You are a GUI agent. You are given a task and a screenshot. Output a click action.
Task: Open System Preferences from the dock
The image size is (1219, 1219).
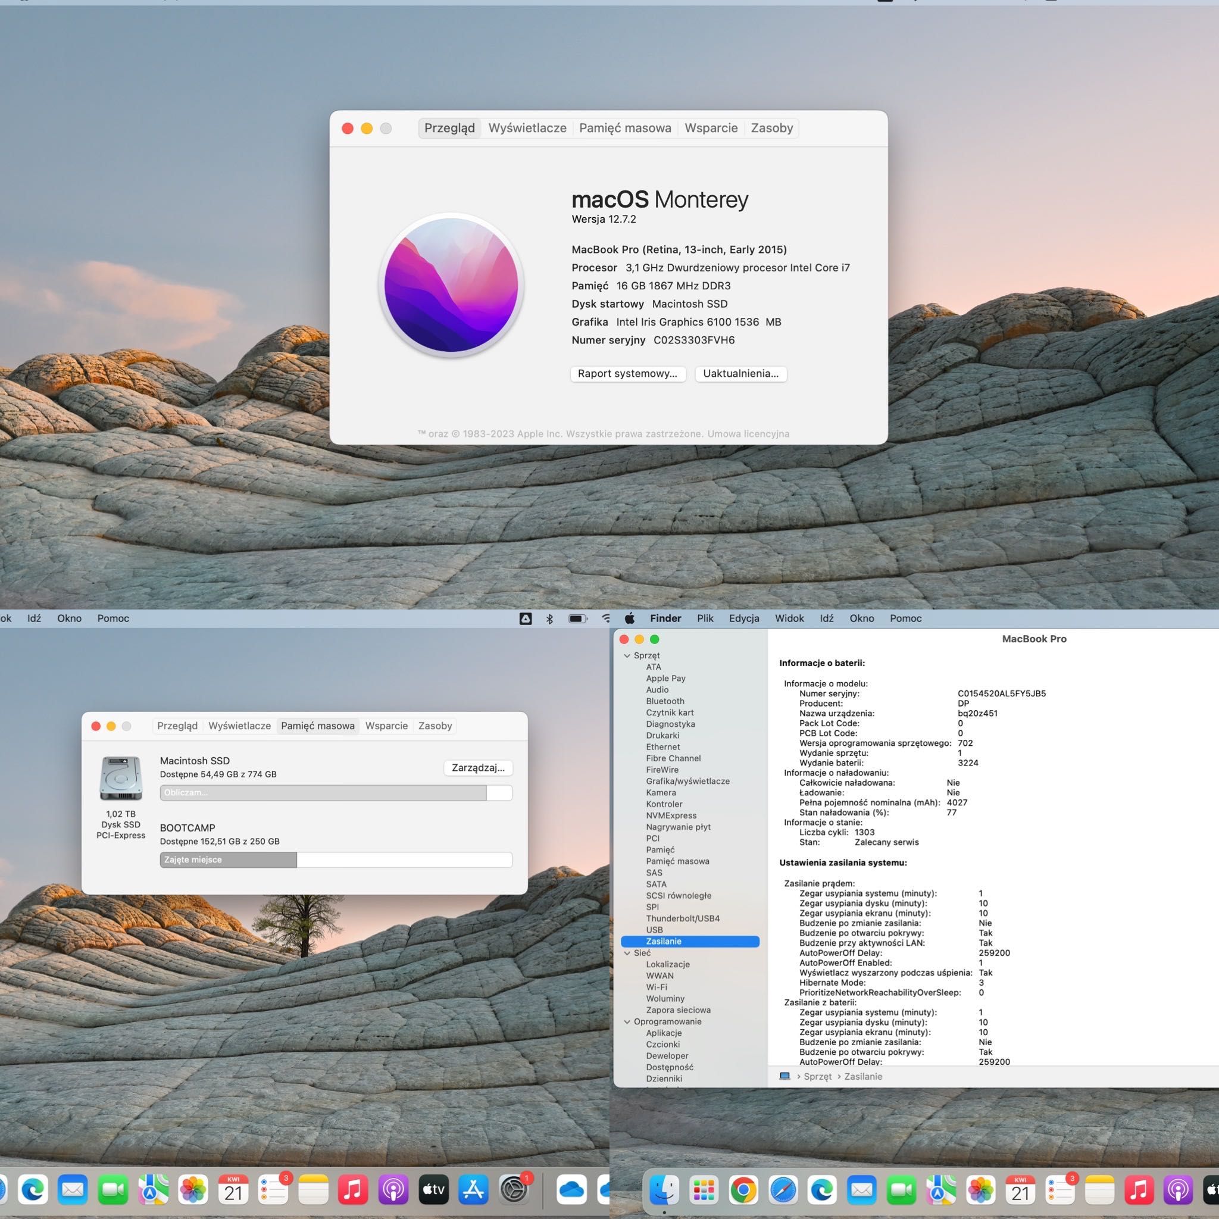pyautogui.click(x=514, y=1190)
